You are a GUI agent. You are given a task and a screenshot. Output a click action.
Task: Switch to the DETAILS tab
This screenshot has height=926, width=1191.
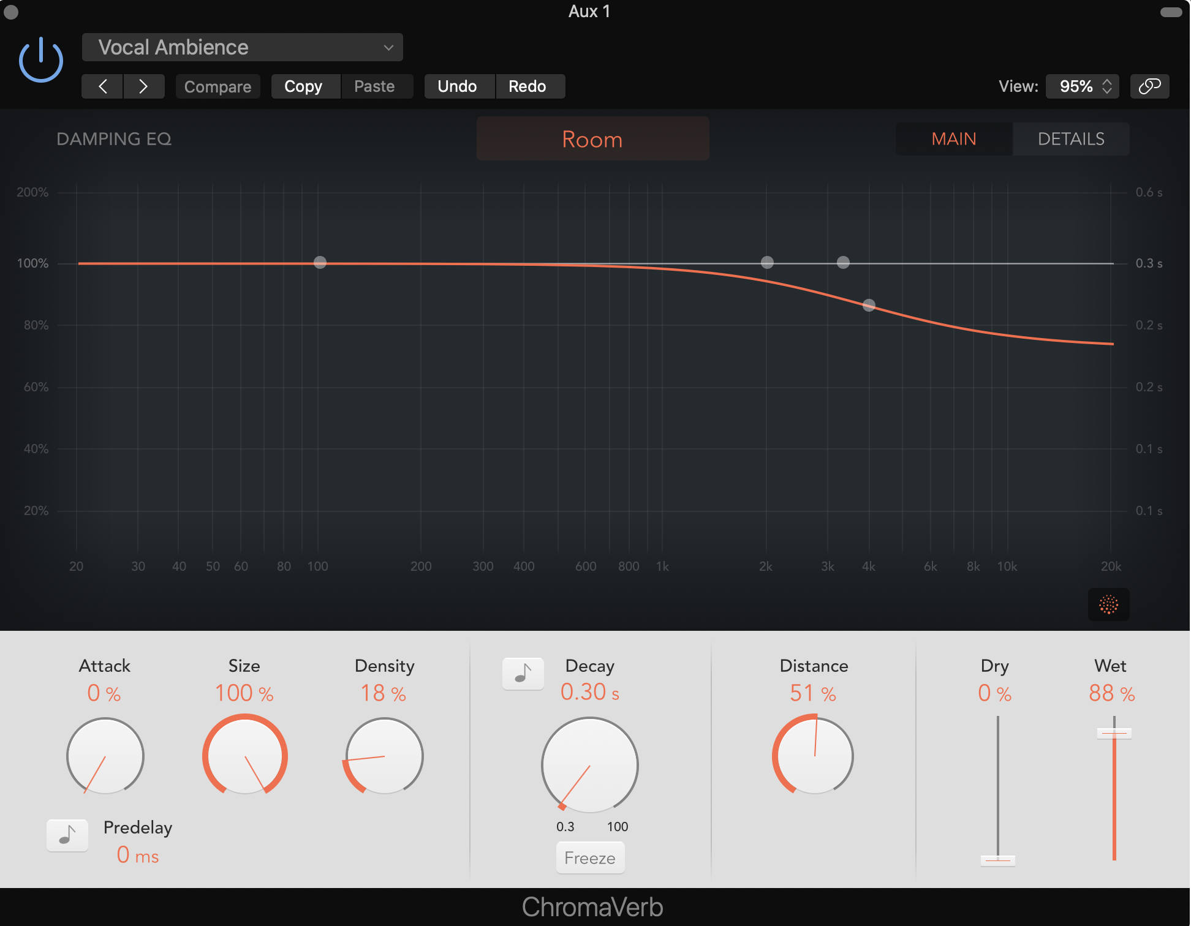click(1071, 139)
